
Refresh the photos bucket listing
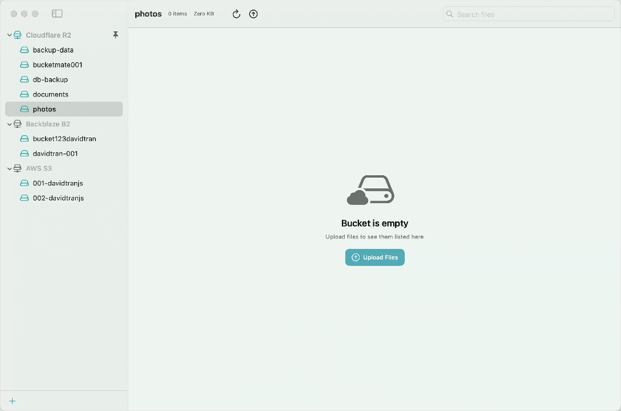pos(236,14)
